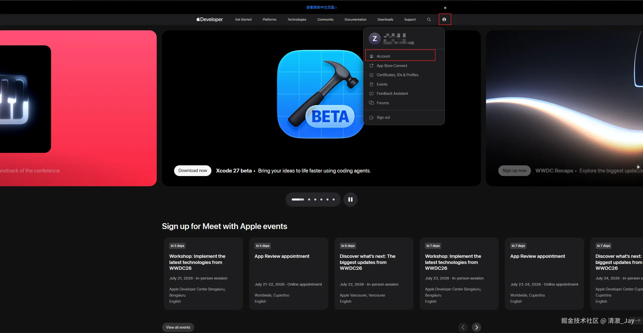Pause the carousel autoplay
The height and width of the screenshot is (333, 643).
click(x=350, y=199)
